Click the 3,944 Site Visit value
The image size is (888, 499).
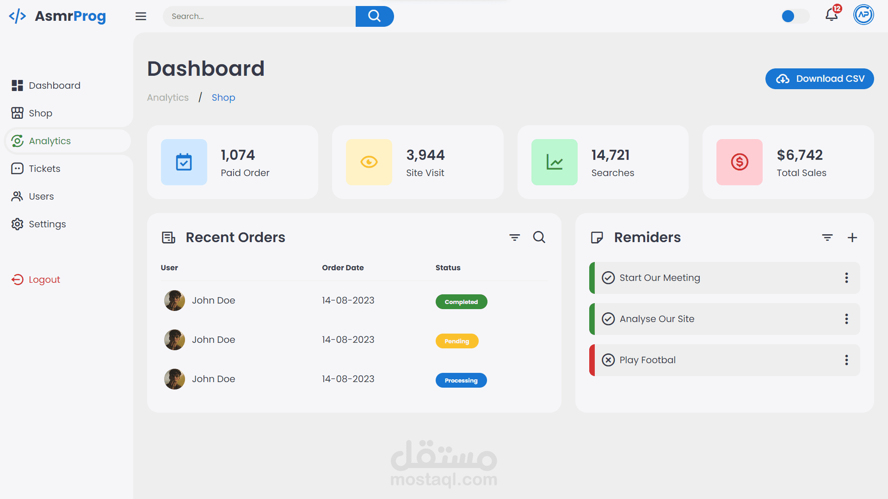[x=425, y=155]
